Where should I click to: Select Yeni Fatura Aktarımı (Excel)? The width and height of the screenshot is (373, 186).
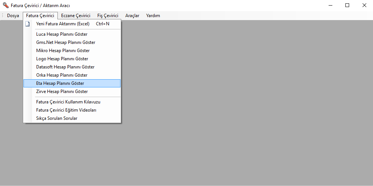pos(72,24)
